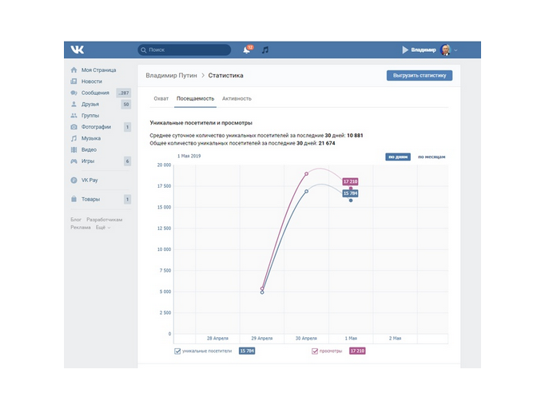Open the profile avatar thumbnail
This screenshot has width=545, height=409.
click(445, 50)
